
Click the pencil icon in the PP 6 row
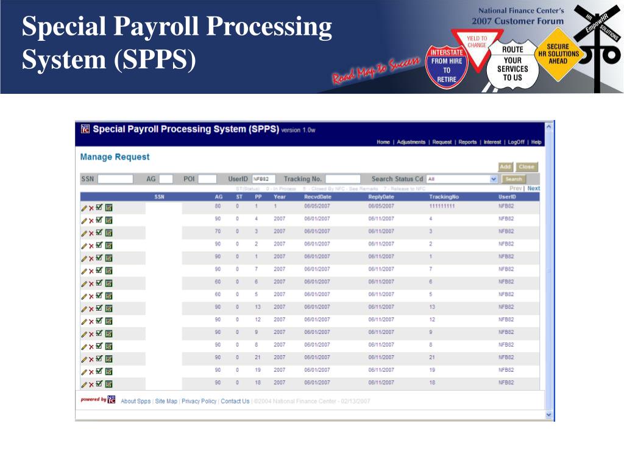pos(84,284)
